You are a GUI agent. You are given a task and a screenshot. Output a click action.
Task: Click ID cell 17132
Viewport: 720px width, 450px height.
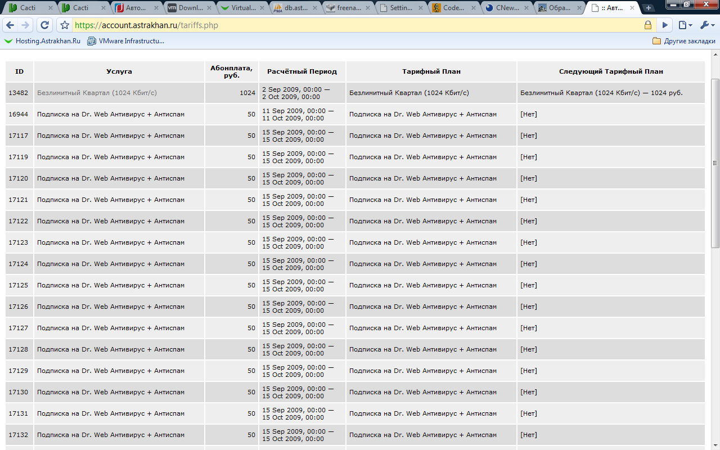(x=20, y=435)
